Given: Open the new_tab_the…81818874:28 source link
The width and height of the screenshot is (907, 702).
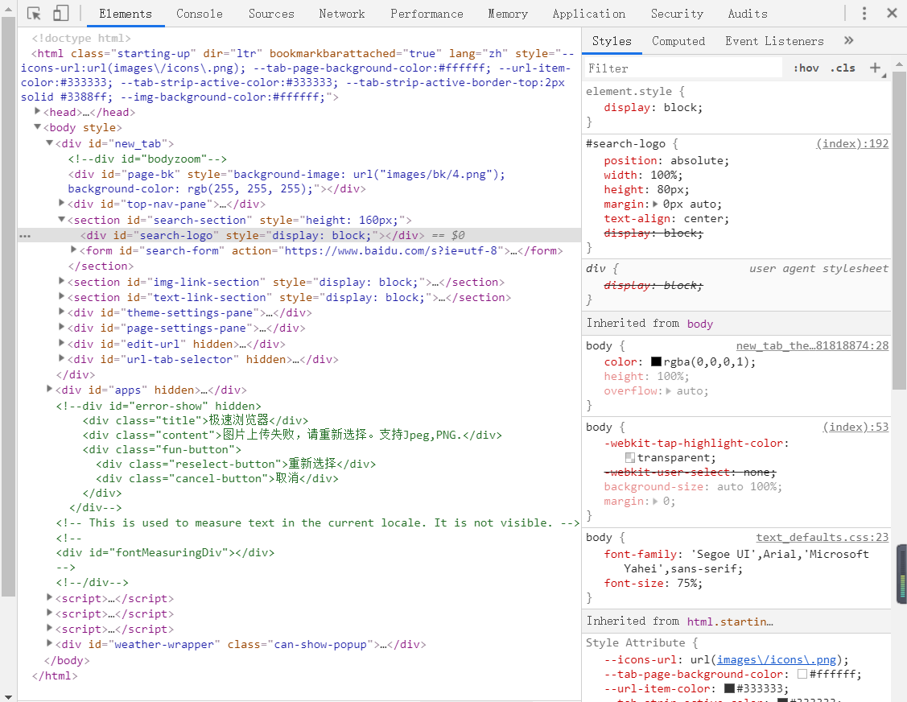Looking at the screenshot, I should pyautogui.click(x=812, y=345).
